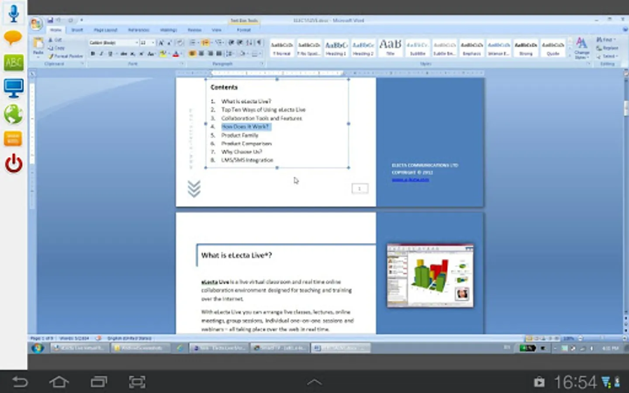Screen dimensions: 629x393
Task: Click the Windows Start orb
Action: 38,348
